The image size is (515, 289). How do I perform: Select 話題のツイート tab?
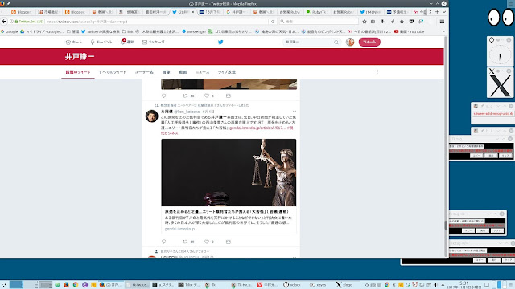coord(78,72)
